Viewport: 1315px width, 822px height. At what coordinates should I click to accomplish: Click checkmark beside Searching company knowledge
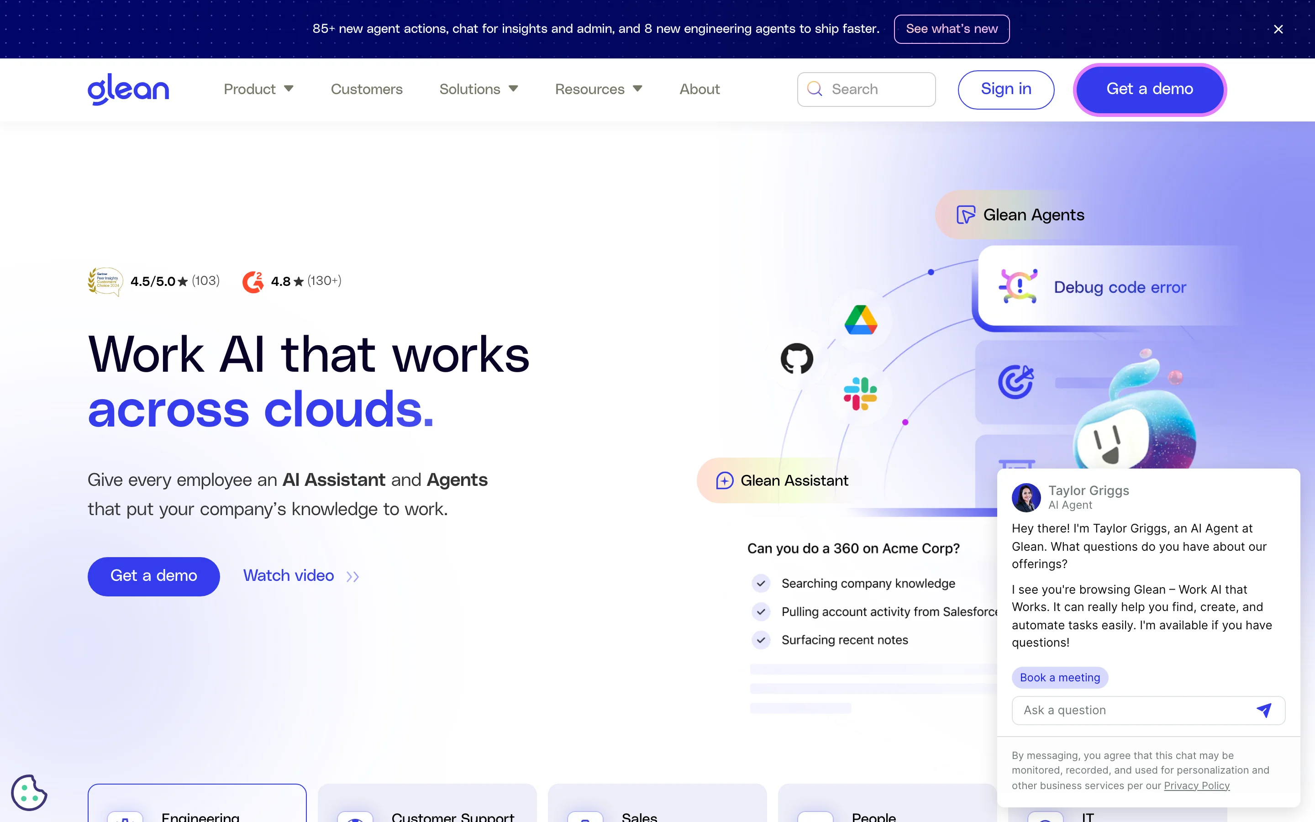(x=761, y=583)
